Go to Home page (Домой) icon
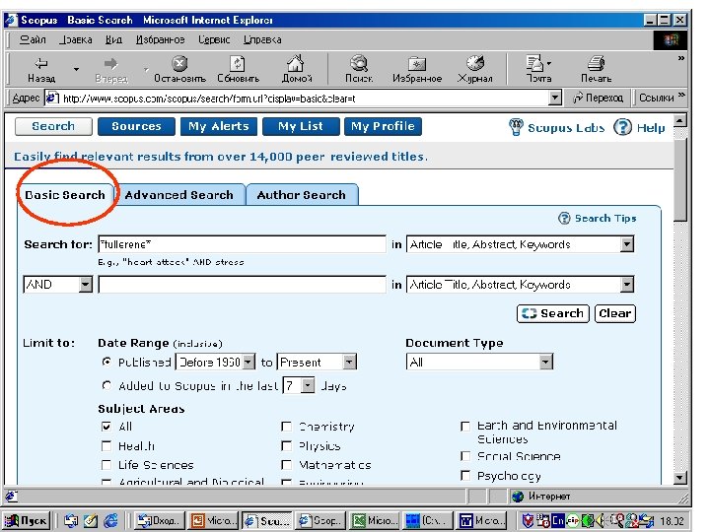 point(296,69)
